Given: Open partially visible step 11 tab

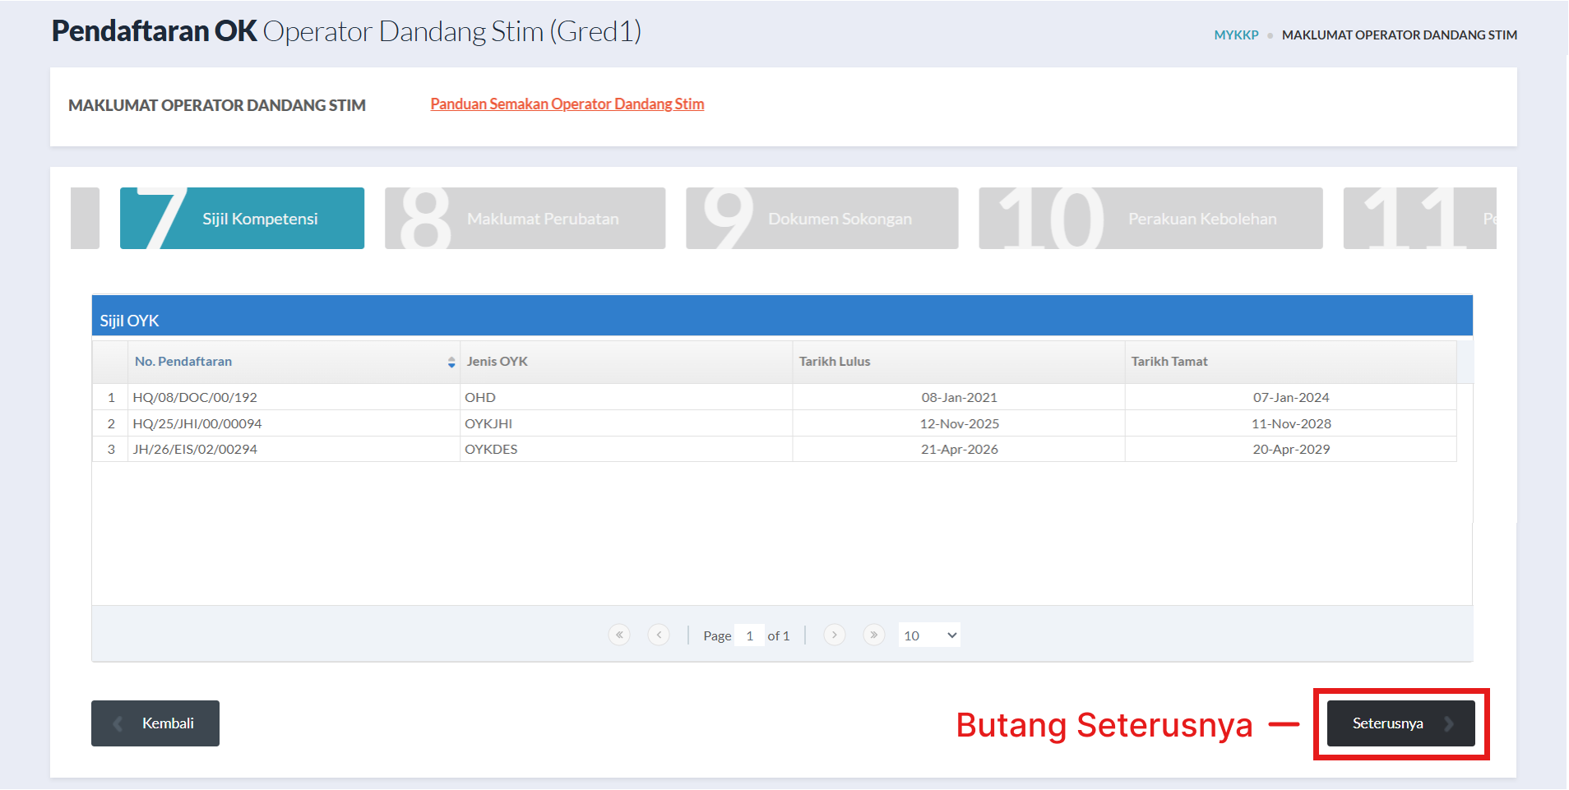Looking at the screenshot, I should [x=1419, y=219].
